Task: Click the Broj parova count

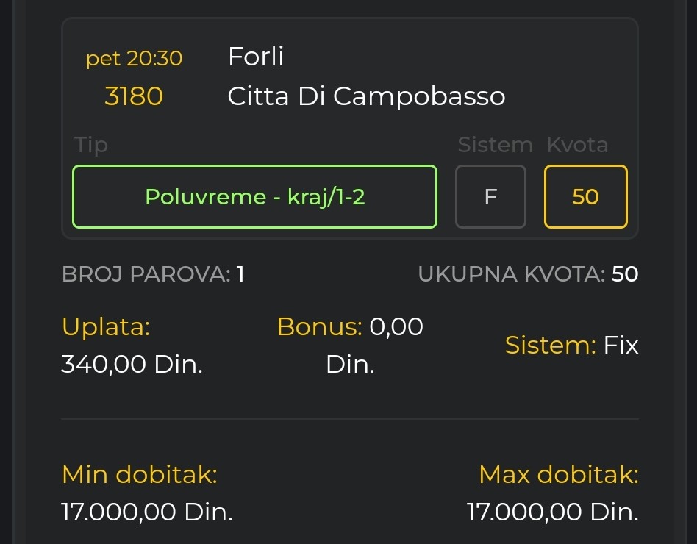Action: coord(240,274)
